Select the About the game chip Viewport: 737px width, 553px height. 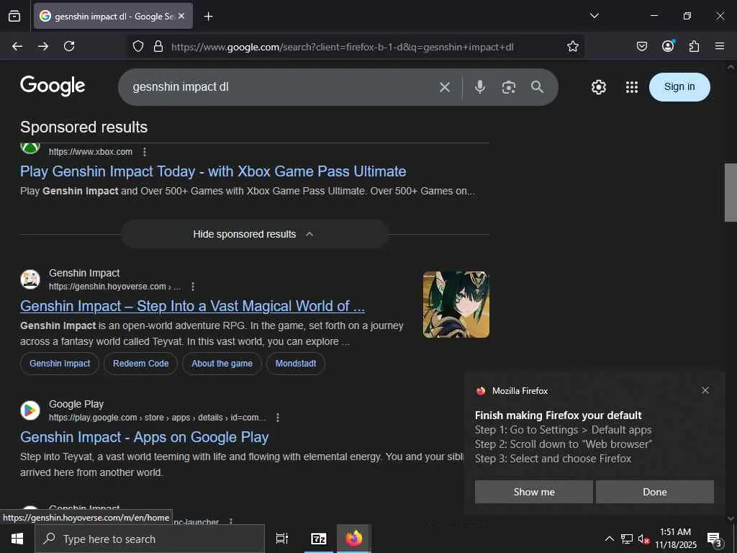point(222,364)
